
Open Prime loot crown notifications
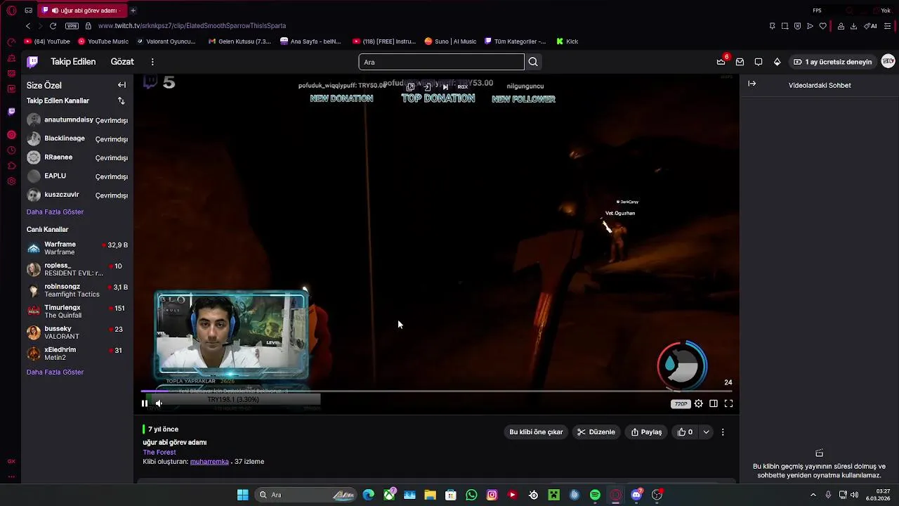pos(721,62)
